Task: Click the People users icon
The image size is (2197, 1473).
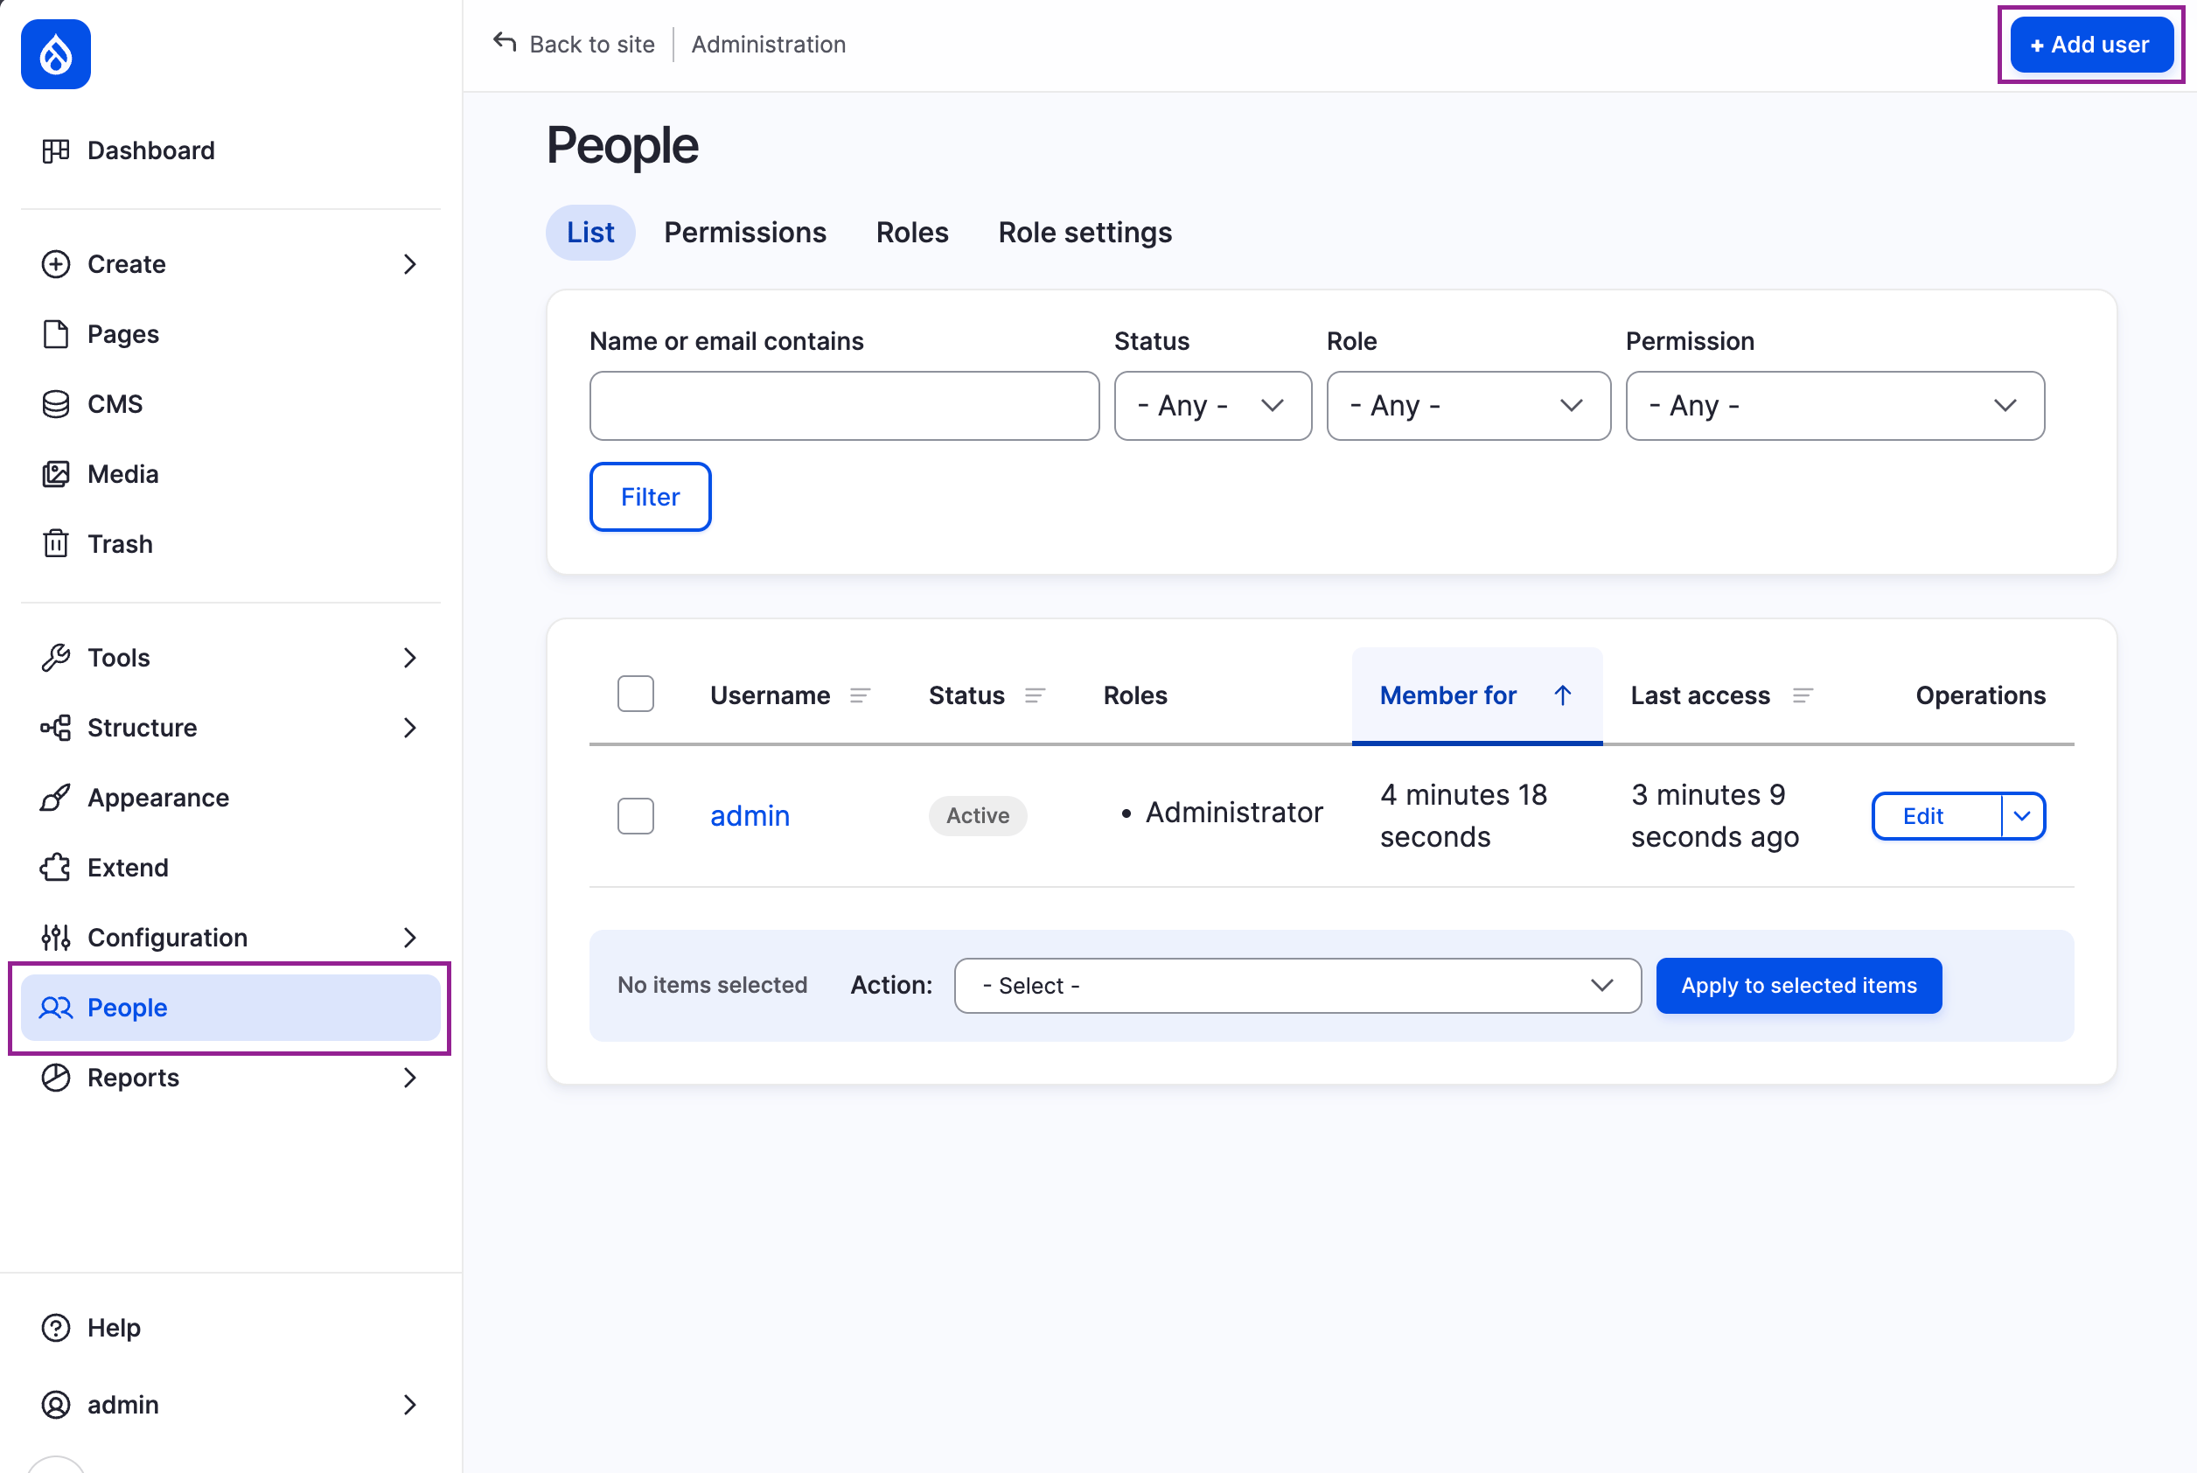Action: point(55,1007)
